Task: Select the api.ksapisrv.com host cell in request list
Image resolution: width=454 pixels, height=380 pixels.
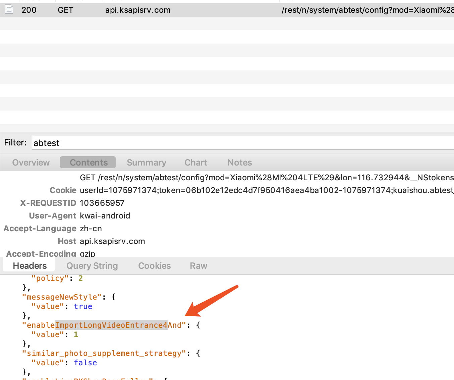Action: 138,10
